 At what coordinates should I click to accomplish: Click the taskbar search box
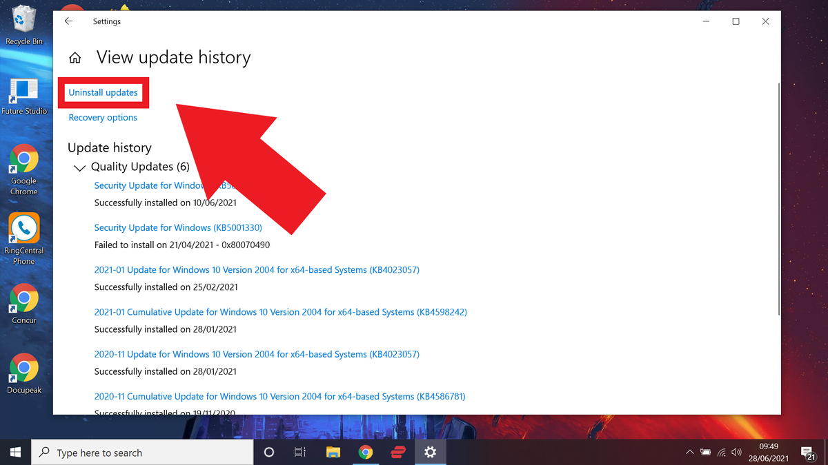(x=138, y=452)
